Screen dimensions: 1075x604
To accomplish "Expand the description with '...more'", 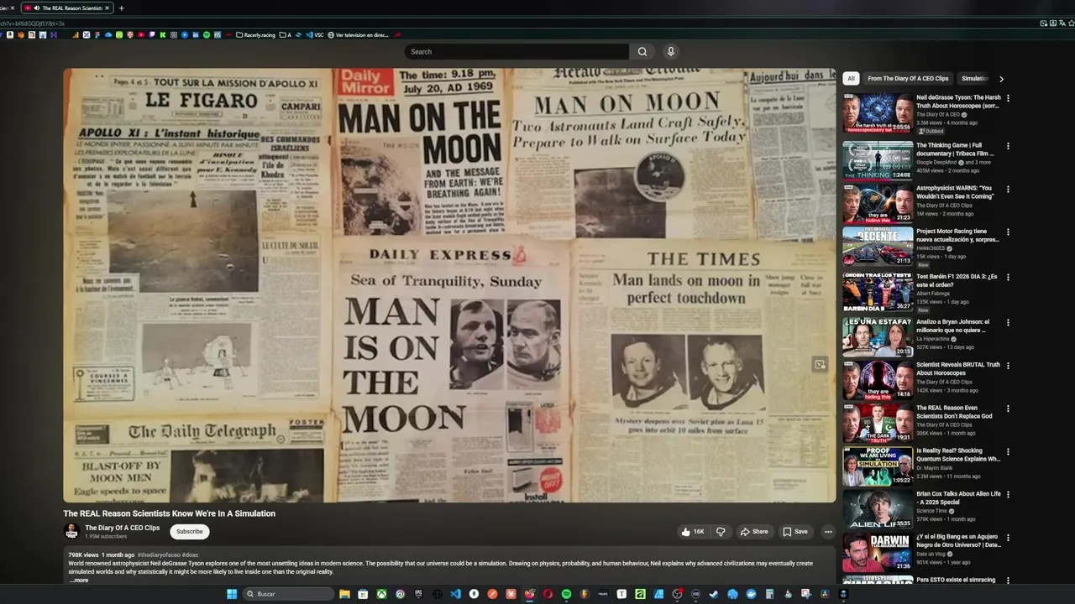I will point(78,580).
